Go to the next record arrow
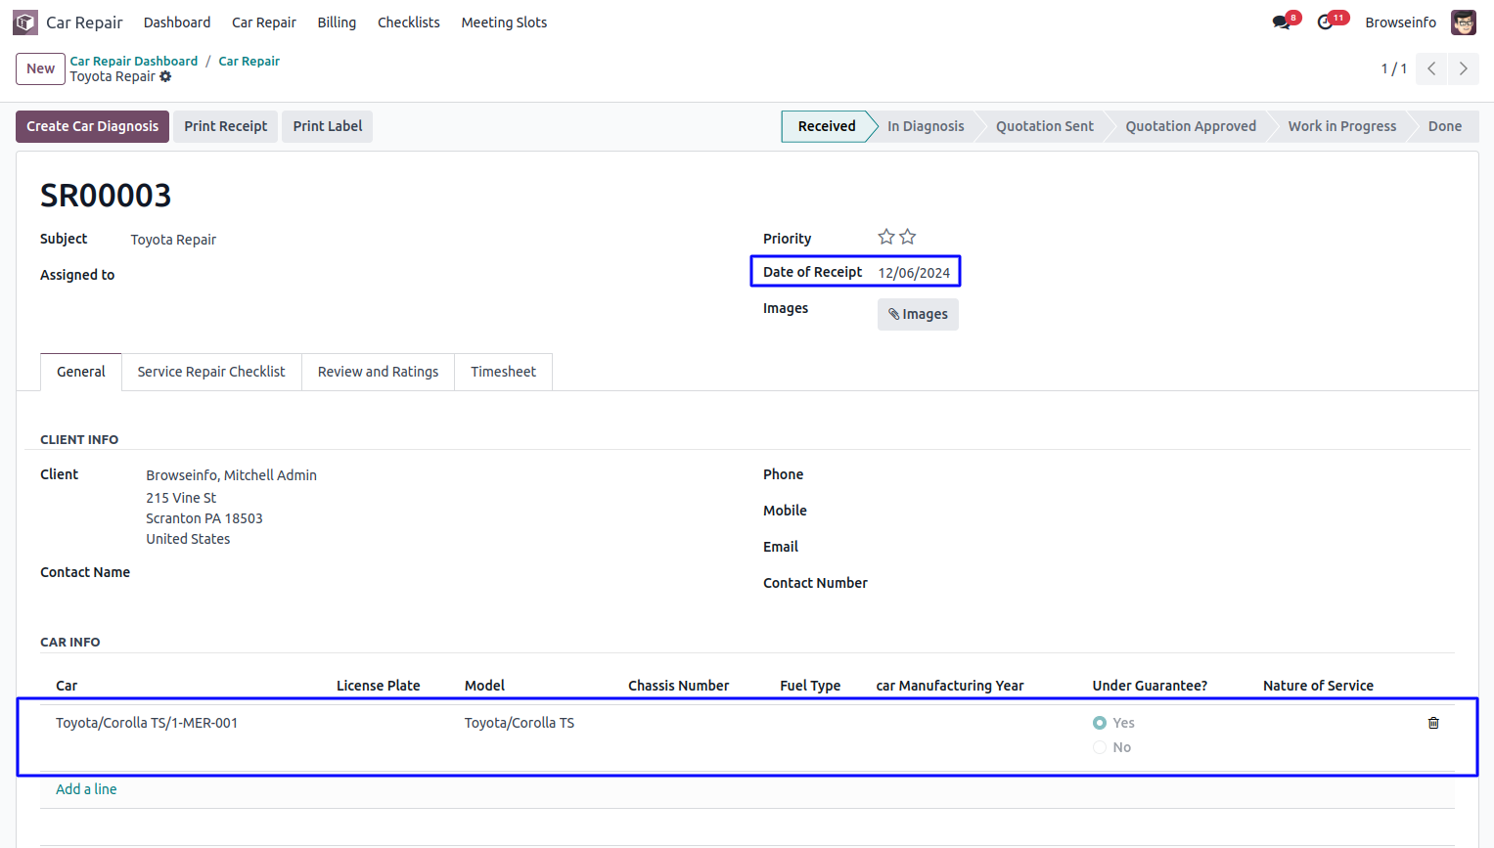This screenshot has height=848, width=1494. coord(1463,68)
